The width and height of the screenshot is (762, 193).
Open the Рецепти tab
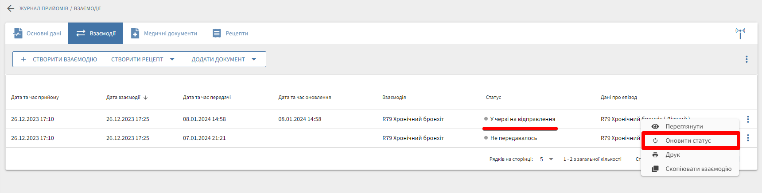[230, 34]
